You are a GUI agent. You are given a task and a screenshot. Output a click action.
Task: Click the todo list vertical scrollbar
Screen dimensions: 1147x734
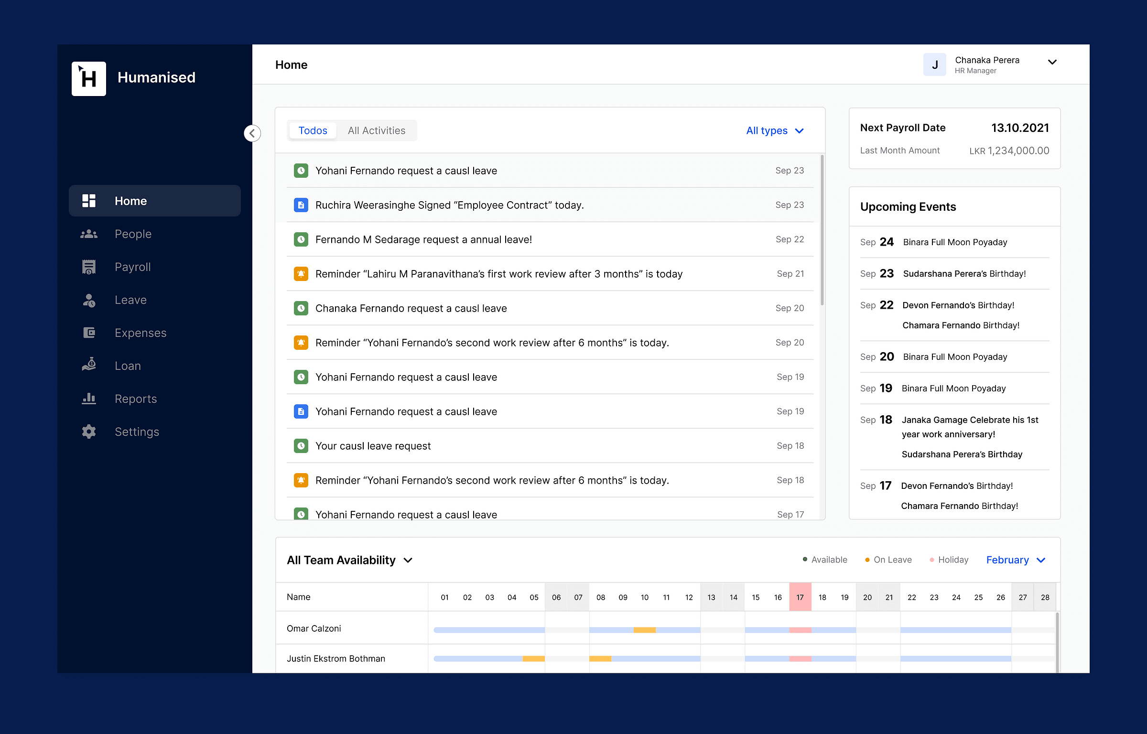tap(822, 230)
